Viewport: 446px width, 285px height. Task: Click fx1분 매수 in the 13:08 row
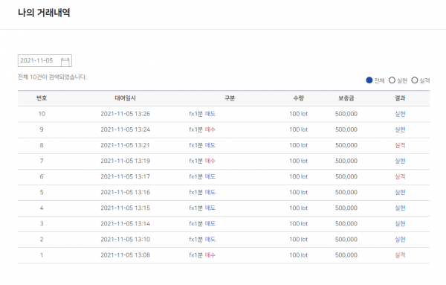(202, 254)
